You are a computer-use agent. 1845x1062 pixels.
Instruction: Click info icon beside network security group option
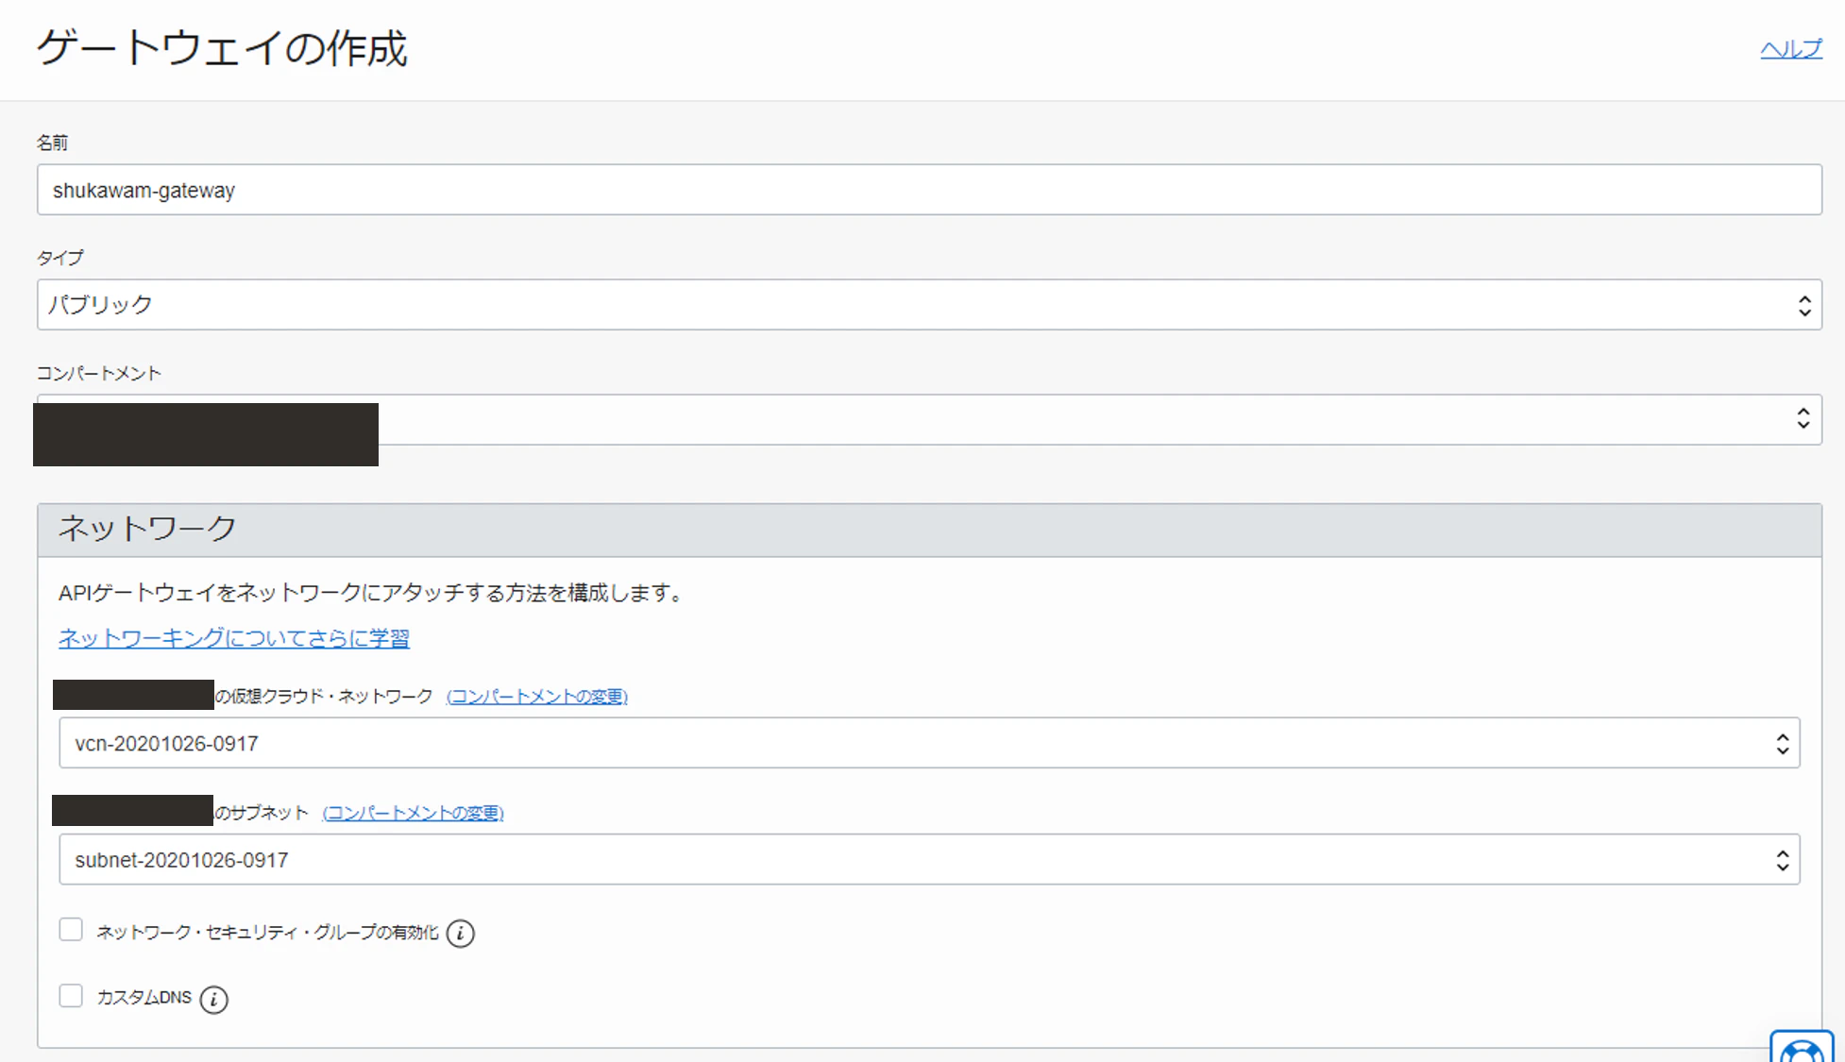pos(460,934)
